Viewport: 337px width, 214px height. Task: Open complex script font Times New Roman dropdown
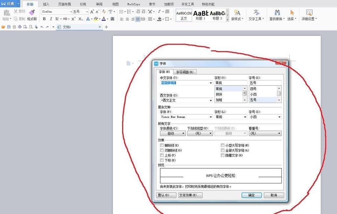pos(211,117)
